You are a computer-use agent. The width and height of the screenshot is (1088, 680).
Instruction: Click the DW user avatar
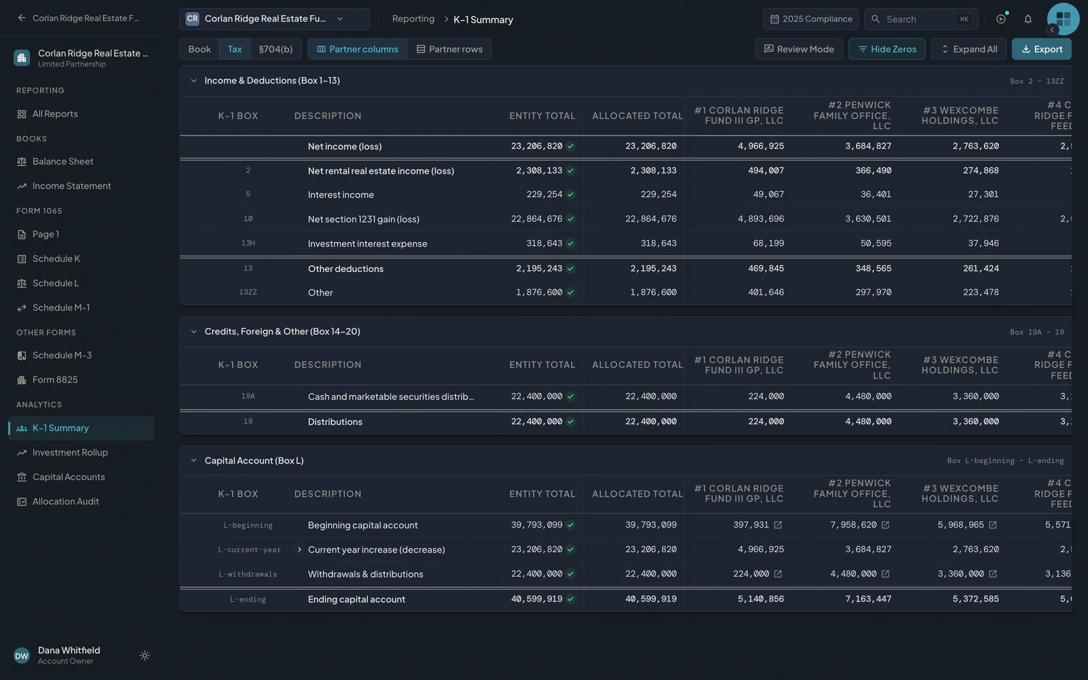click(22, 656)
